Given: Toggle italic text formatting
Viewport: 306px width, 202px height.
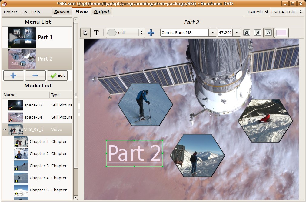Looking at the screenshot, I should point(257,32).
